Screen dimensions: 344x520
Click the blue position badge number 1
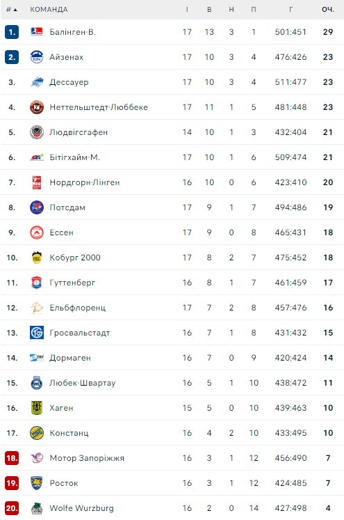point(12,32)
